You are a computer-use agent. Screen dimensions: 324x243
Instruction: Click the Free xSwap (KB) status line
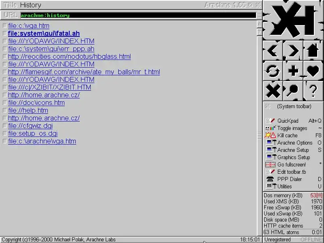293,207
